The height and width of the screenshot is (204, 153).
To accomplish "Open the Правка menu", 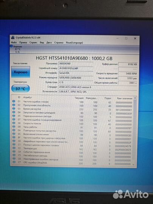I will point(23,42).
